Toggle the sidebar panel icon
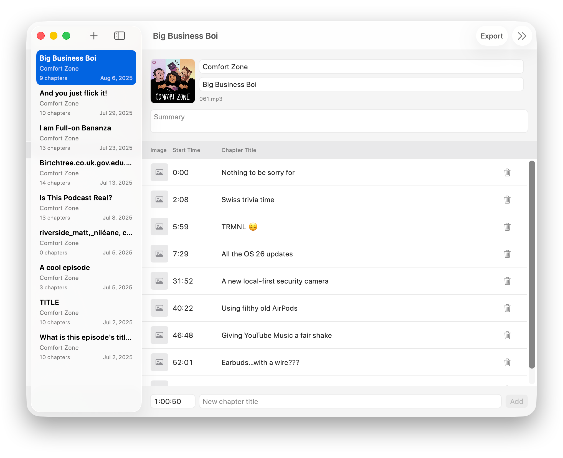 click(120, 36)
